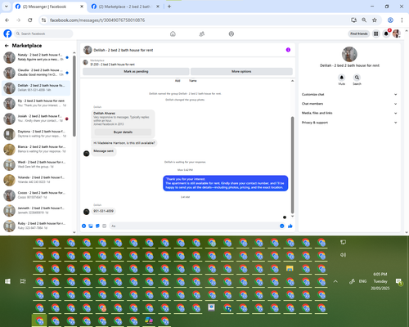409x327 pixels.
Task: Open Josiah conversation in list
Action: pyautogui.click(x=36, y=119)
